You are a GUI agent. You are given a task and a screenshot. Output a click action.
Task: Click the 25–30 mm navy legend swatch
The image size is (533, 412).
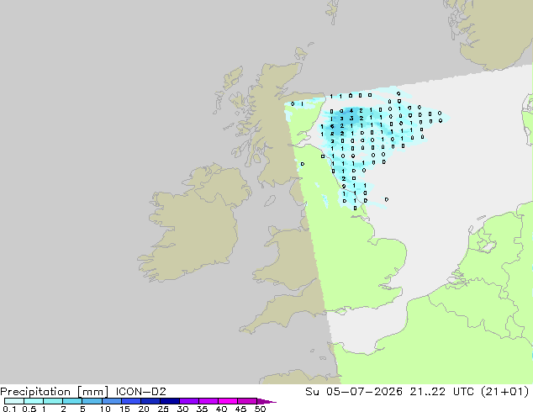pyautogui.click(x=170, y=401)
